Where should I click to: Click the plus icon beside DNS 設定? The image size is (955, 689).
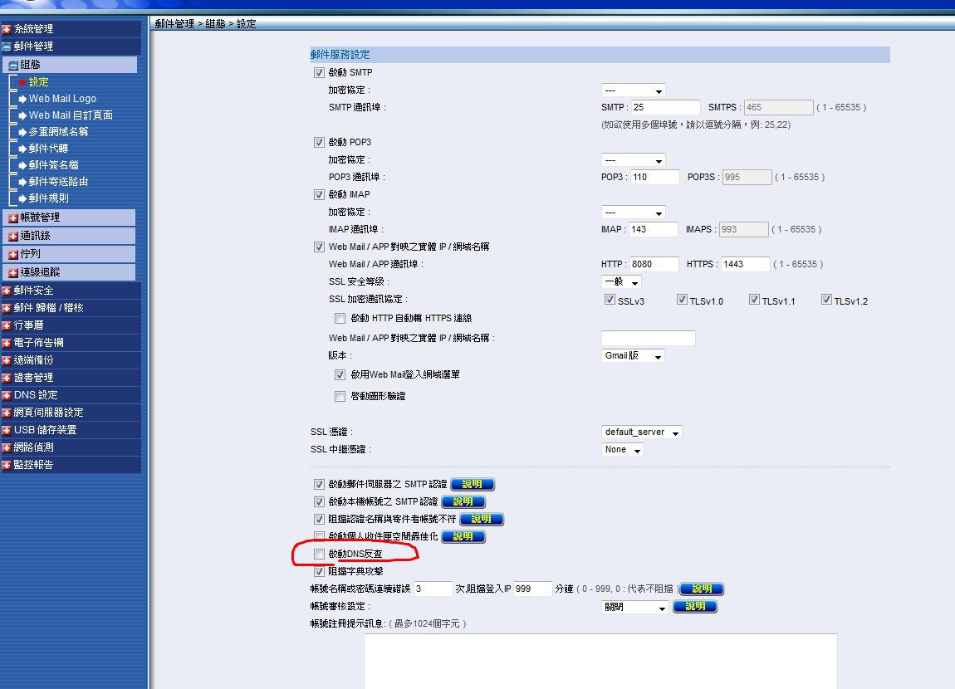(x=7, y=395)
